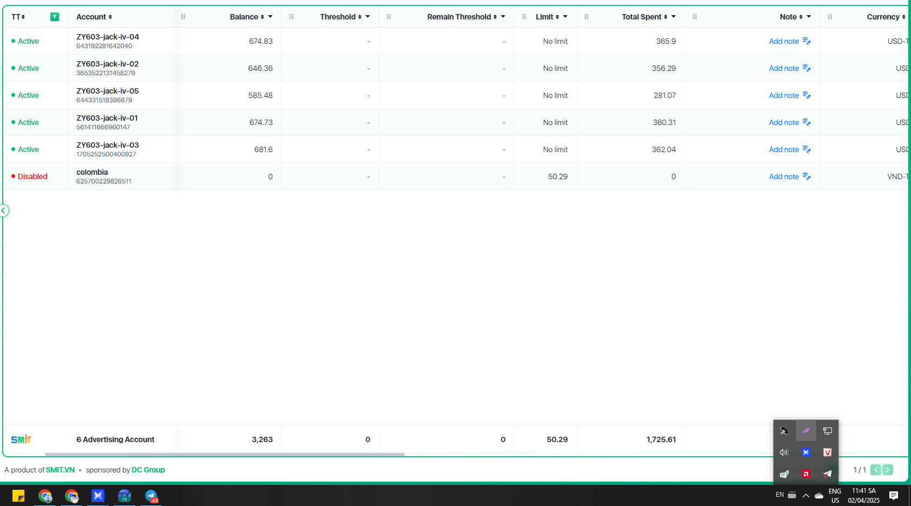The width and height of the screenshot is (911, 506).
Task: Select account name ZY603-jack-iv-04
Action: 108,37
